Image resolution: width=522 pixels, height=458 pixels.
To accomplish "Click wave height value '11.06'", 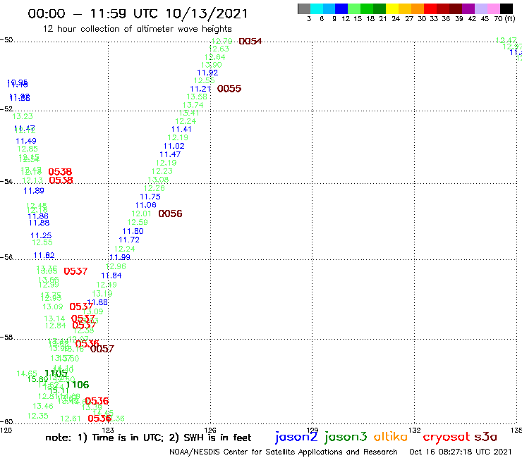I will point(146,205).
